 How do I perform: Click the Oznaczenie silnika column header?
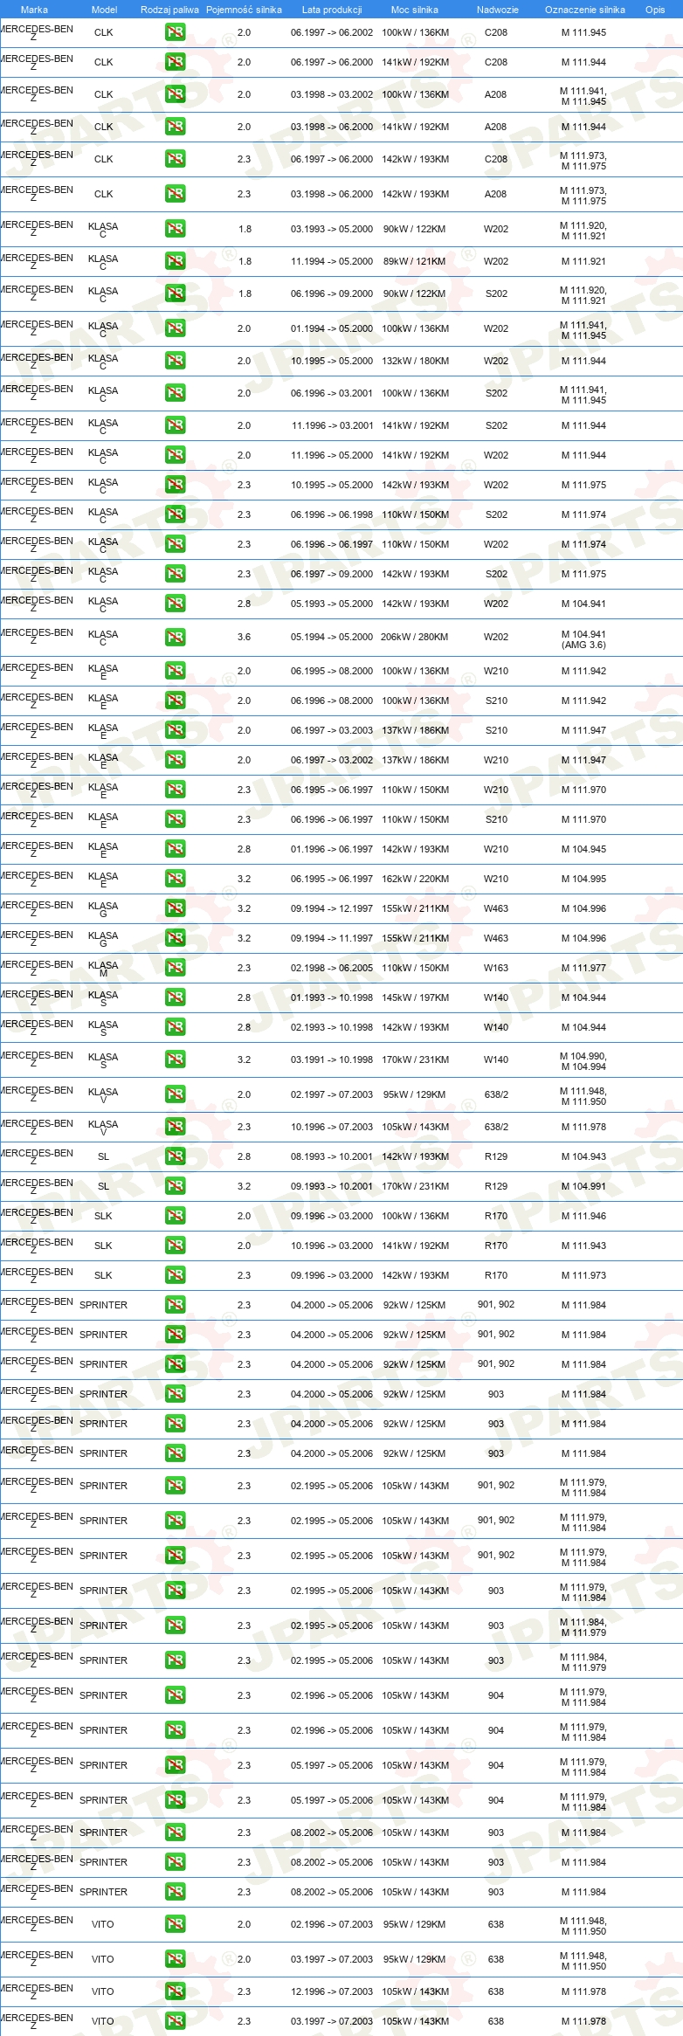[585, 10]
